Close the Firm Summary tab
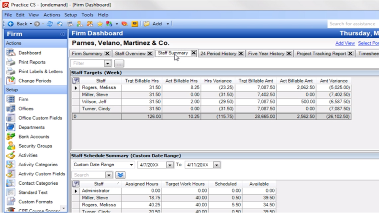 [107, 54]
